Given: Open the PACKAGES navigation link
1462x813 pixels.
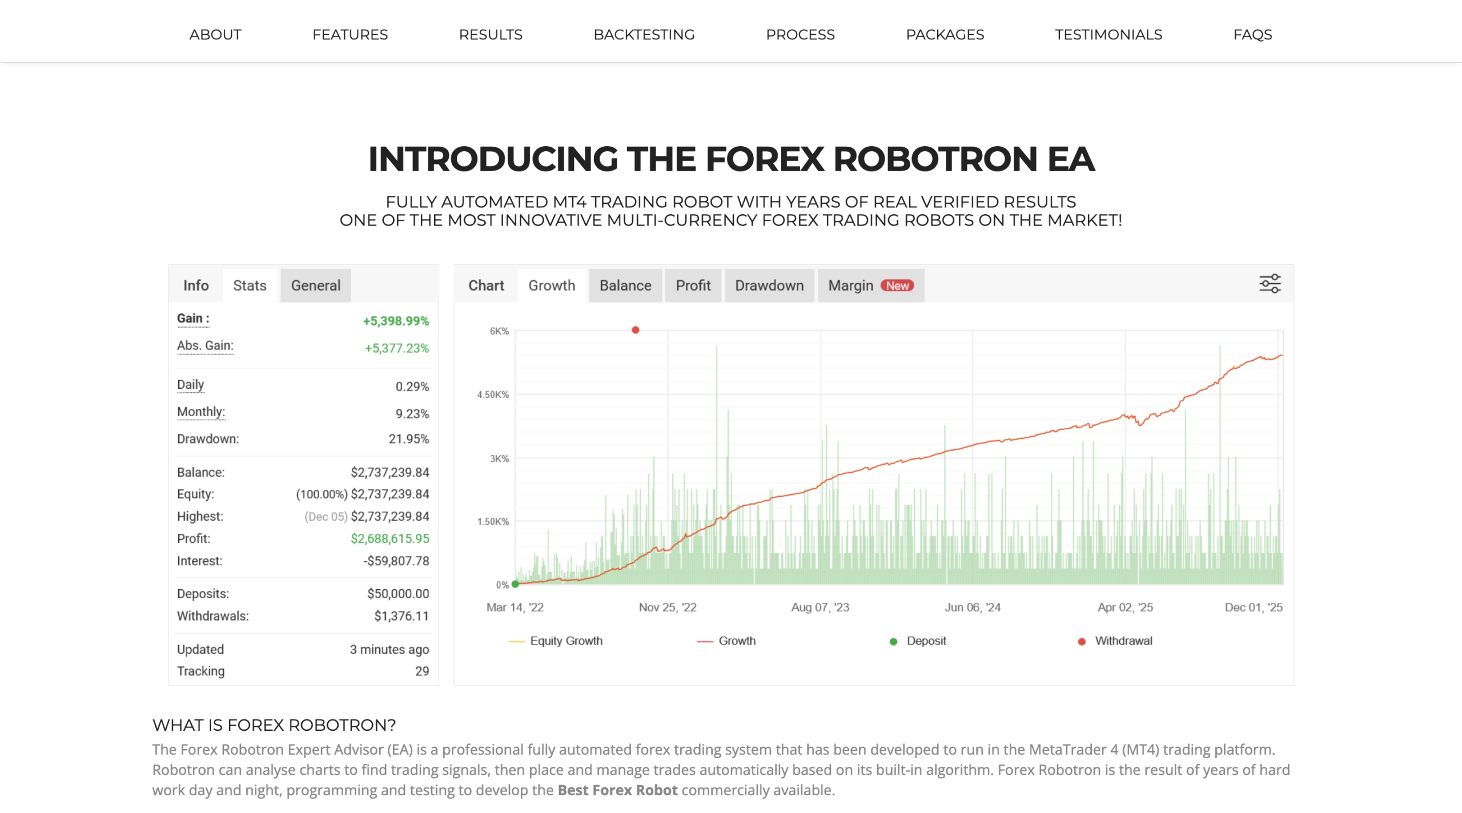Looking at the screenshot, I should click(x=945, y=35).
